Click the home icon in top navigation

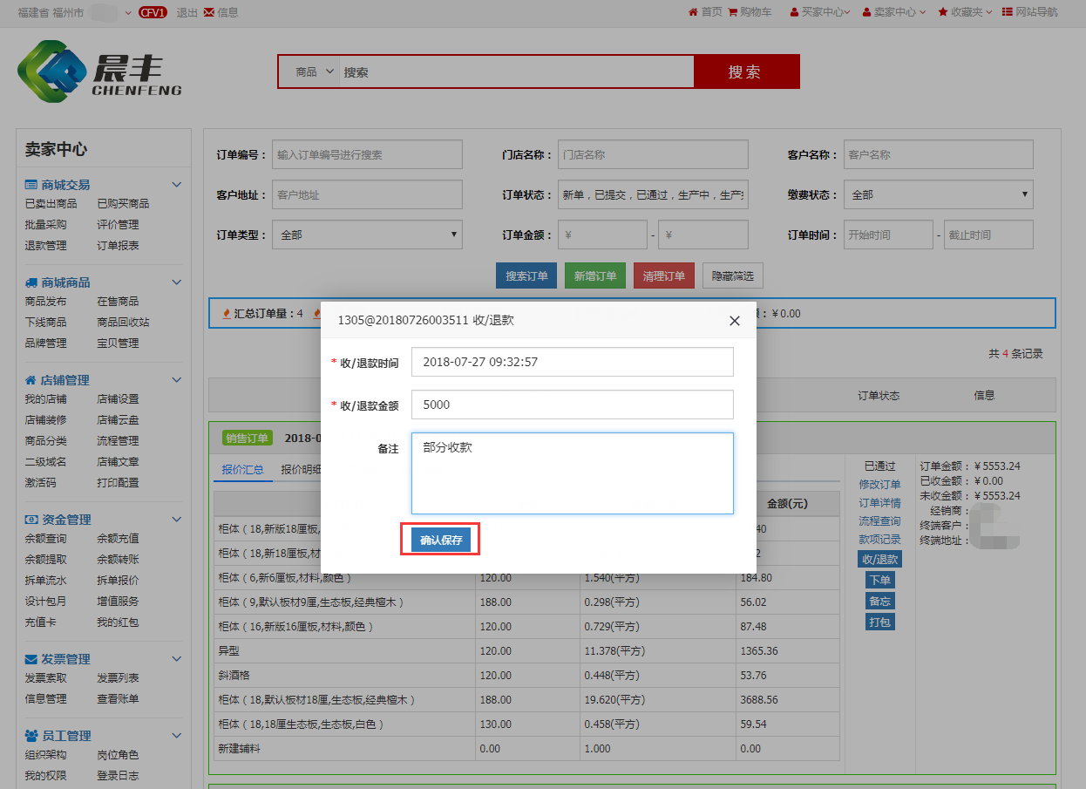(693, 12)
